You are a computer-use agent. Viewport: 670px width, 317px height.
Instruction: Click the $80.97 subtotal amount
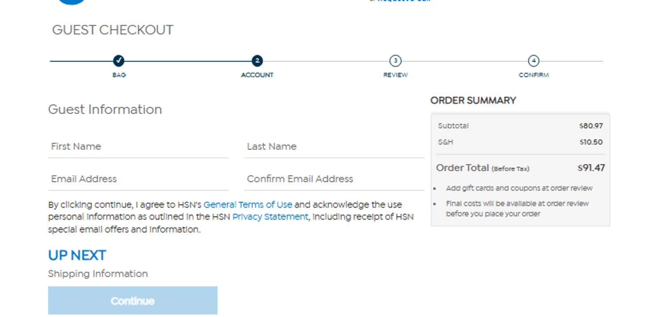point(591,126)
